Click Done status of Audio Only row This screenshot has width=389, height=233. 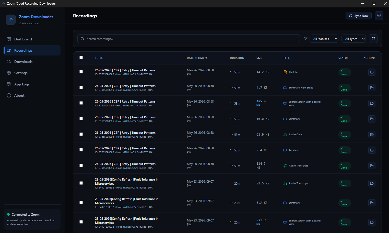(x=345, y=135)
